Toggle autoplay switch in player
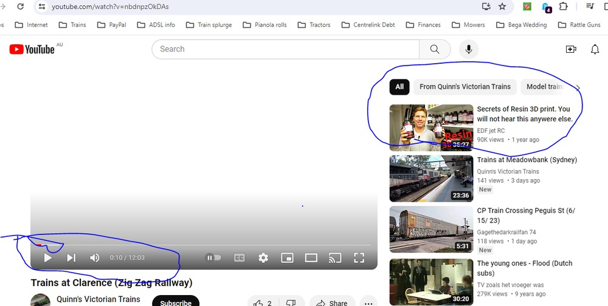The height and width of the screenshot is (306, 608). click(213, 257)
